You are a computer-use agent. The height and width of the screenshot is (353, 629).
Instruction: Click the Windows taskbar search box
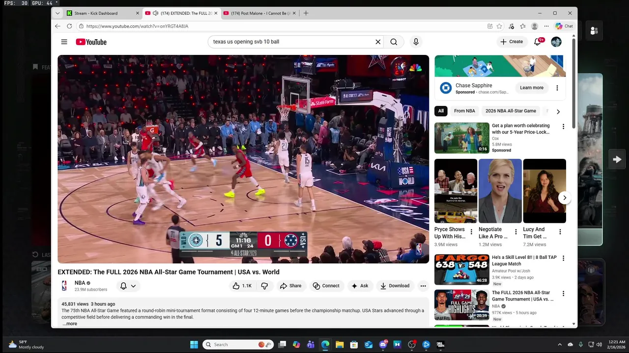(x=238, y=345)
